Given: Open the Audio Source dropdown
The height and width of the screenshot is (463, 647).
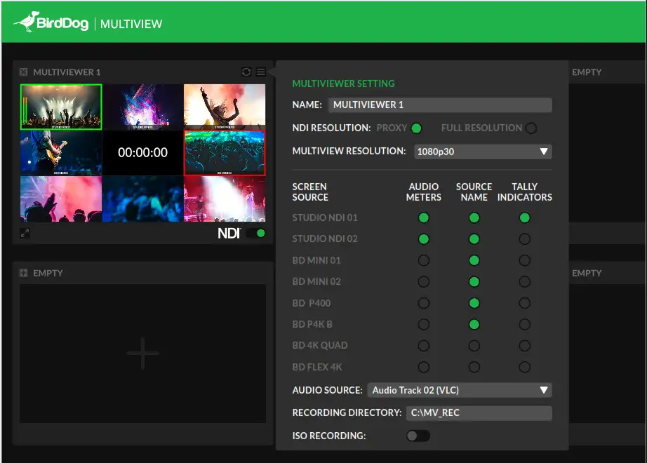Looking at the screenshot, I should coord(460,390).
